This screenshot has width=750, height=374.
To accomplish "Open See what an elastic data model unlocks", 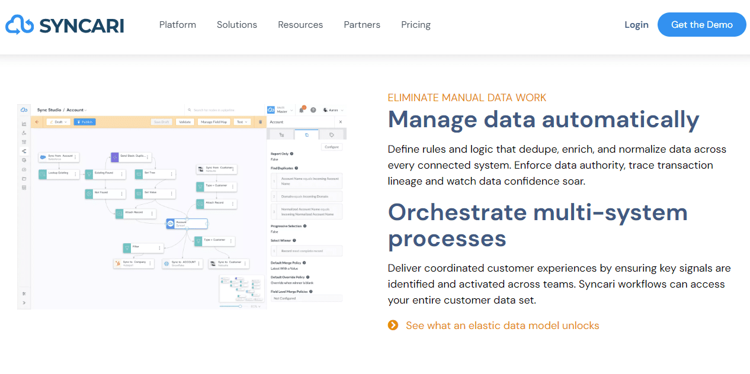I will point(502,325).
